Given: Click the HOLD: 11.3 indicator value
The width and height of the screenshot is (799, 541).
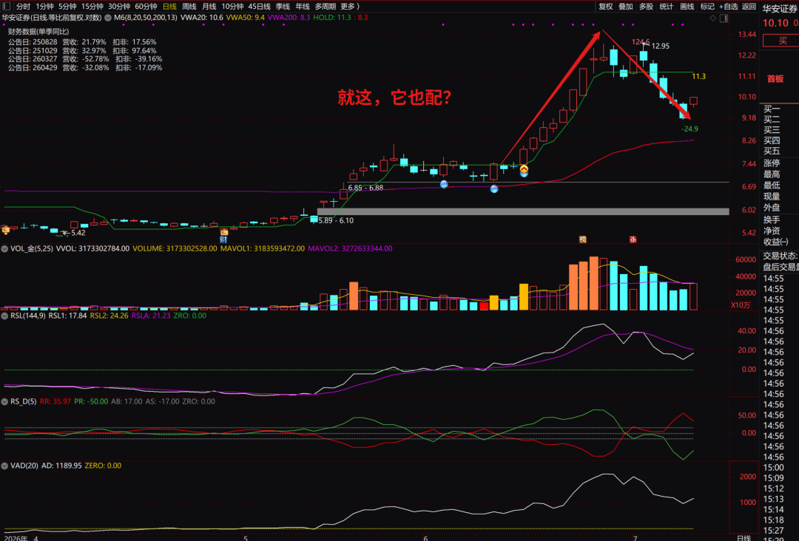Looking at the screenshot, I should click(x=332, y=18).
